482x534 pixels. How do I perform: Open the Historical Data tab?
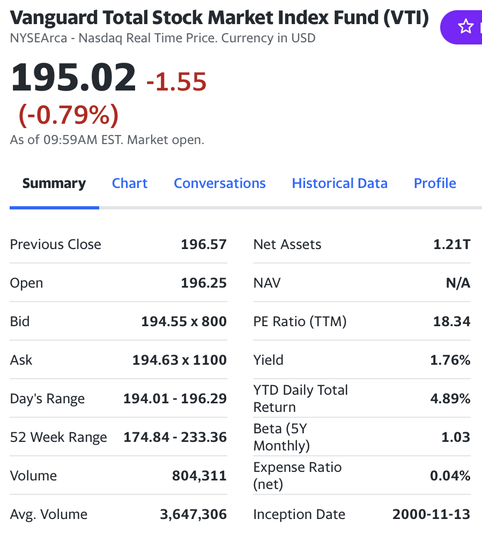[339, 183]
